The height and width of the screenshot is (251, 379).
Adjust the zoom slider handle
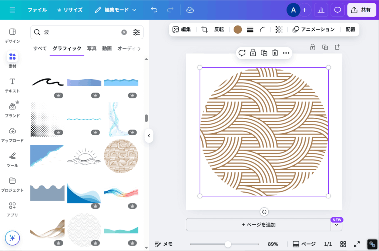coord(228,244)
